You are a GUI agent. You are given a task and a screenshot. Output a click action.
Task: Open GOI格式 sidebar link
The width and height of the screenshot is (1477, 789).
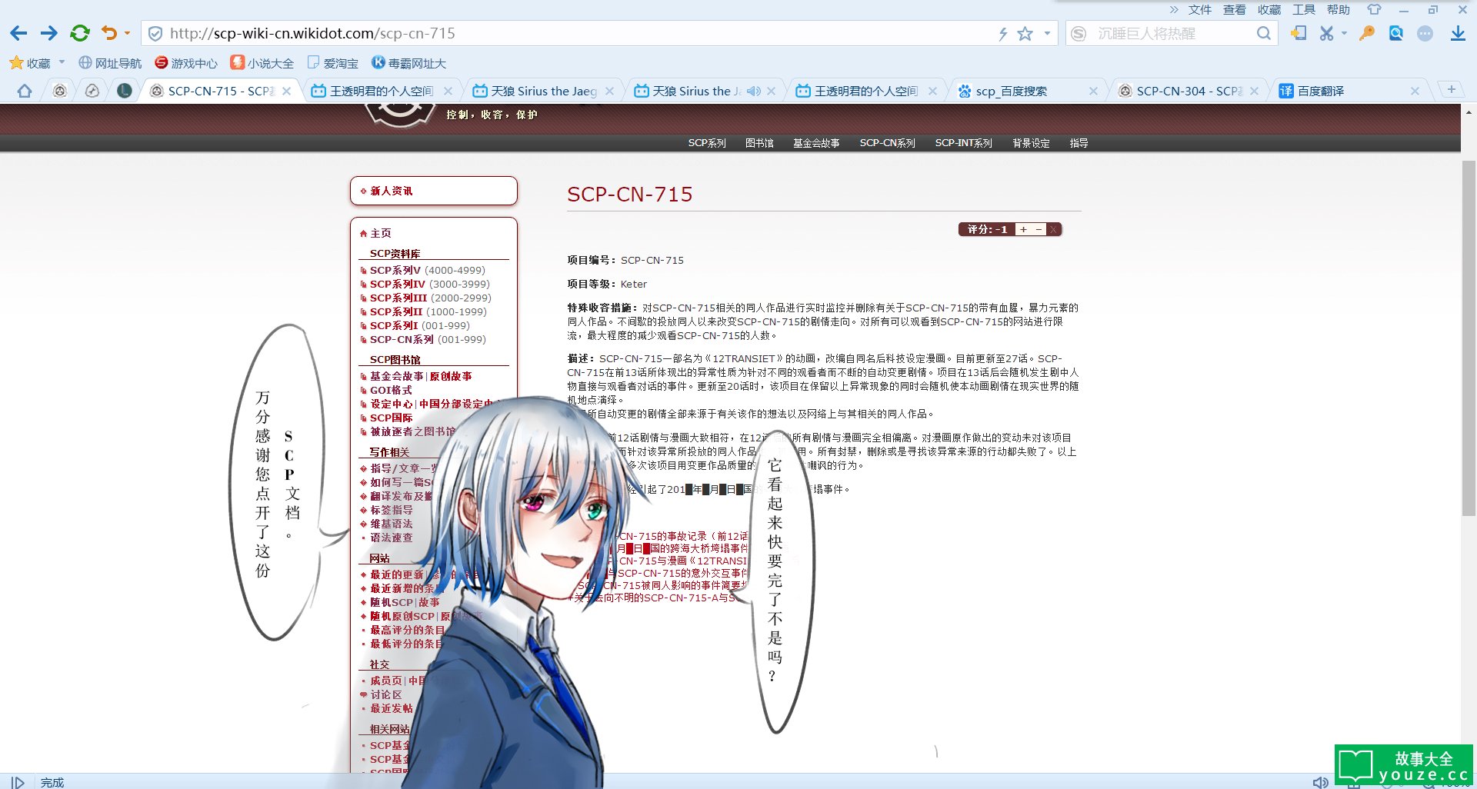pos(391,390)
